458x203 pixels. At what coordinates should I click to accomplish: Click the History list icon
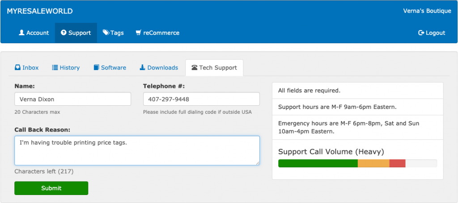point(55,68)
